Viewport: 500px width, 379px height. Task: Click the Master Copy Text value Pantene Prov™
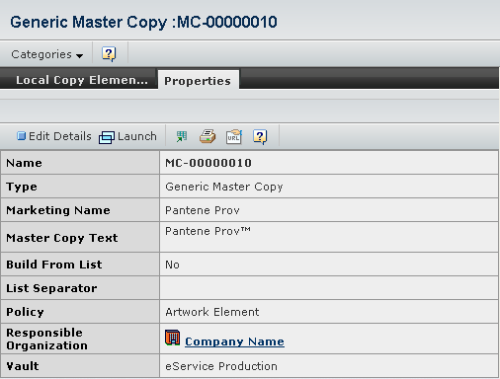208,231
